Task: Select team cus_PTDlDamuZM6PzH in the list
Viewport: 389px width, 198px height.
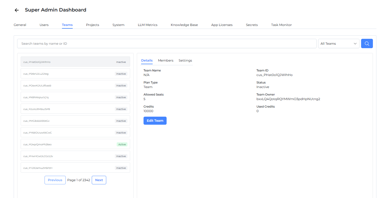Action: point(75,167)
